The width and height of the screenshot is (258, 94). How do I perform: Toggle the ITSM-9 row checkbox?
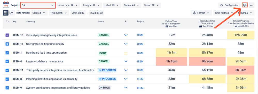click(7, 88)
